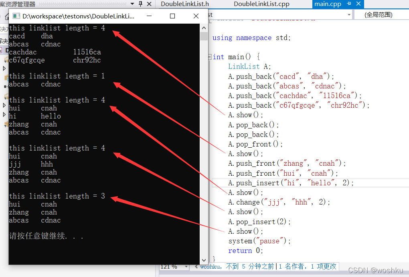Screen dimensions: 409x277
Task: Open the 'woshku, 不到 5 分钟之前' CodeLens link
Action: point(237,266)
